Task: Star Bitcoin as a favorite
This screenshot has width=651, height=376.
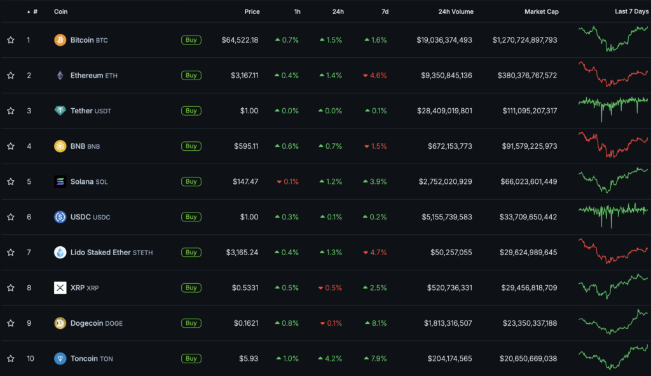Action: pyautogui.click(x=11, y=40)
